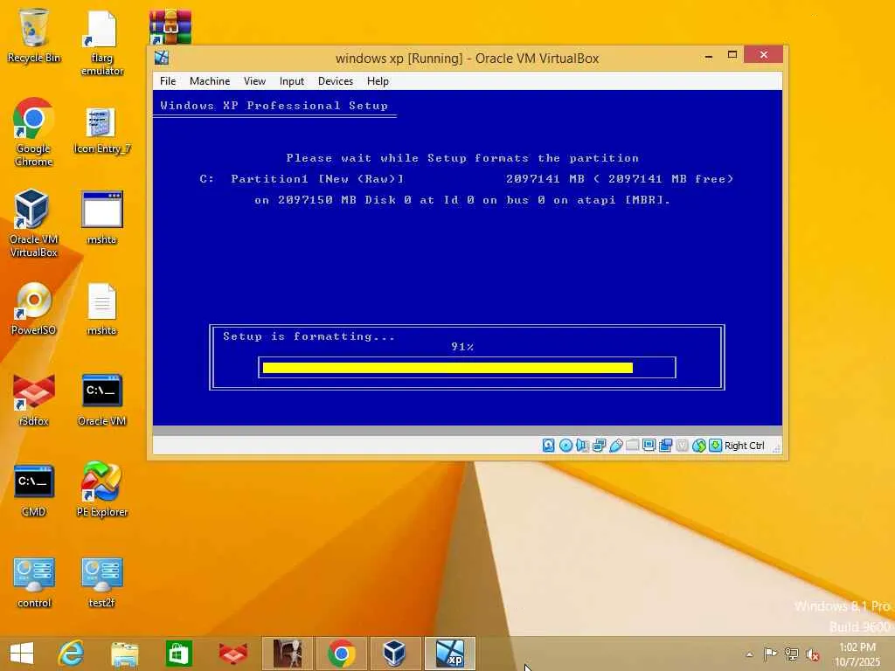Open the muted volume tray icon
Image resolution: width=895 pixels, height=671 pixels.
pos(813,654)
